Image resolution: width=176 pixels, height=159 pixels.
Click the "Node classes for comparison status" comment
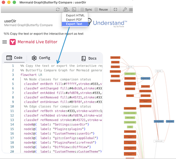click(x=57, y=79)
